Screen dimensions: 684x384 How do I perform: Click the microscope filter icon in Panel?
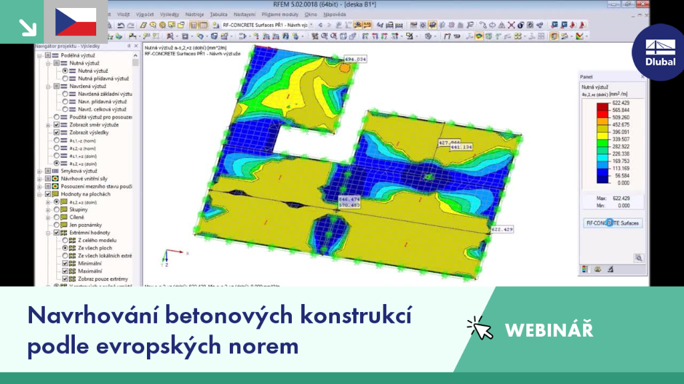click(x=611, y=269)
